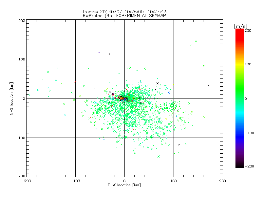
Task: Click the colorbar label '200' at top
Action: (248, 31)
